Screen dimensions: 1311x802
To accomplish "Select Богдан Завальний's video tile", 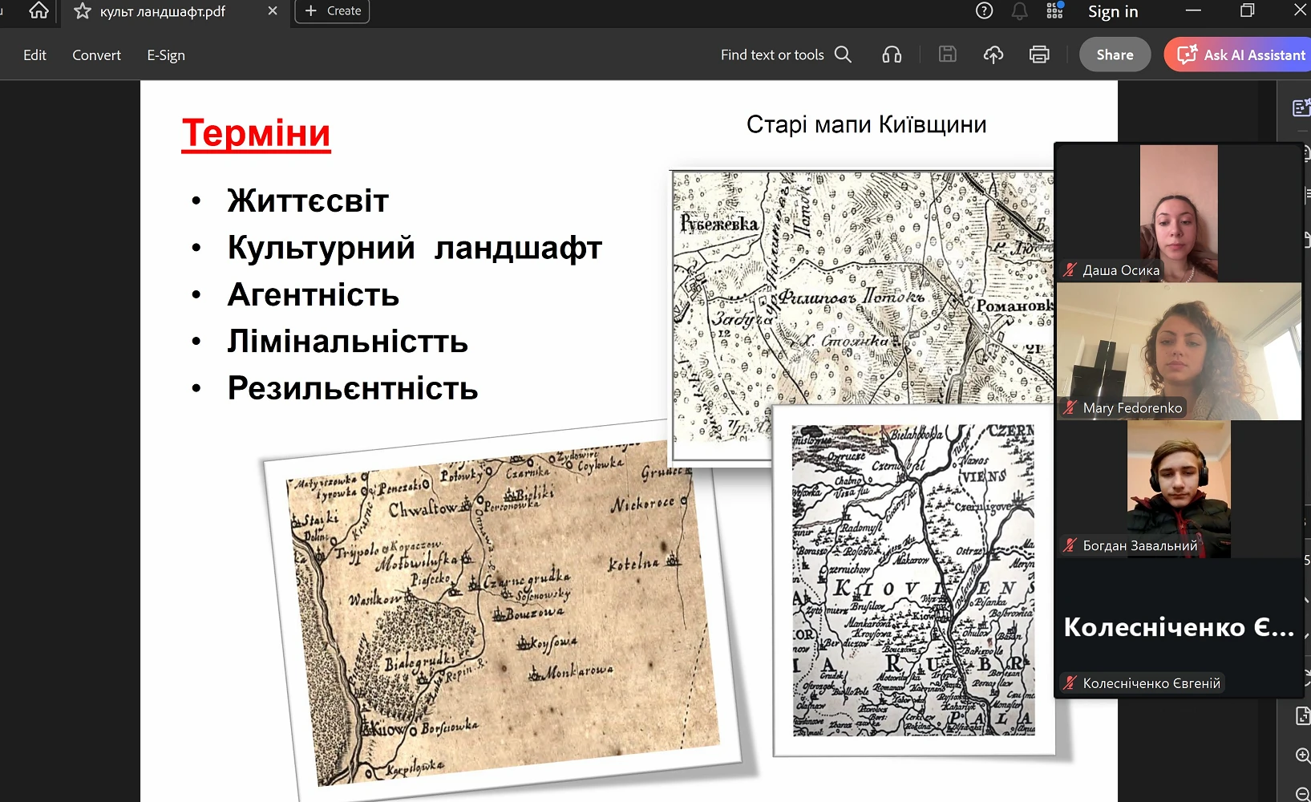I will click(1179, 488).
